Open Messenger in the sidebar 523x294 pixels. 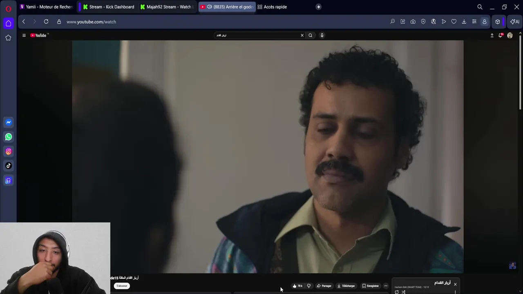pyautogui.click(x=8, y=122)
